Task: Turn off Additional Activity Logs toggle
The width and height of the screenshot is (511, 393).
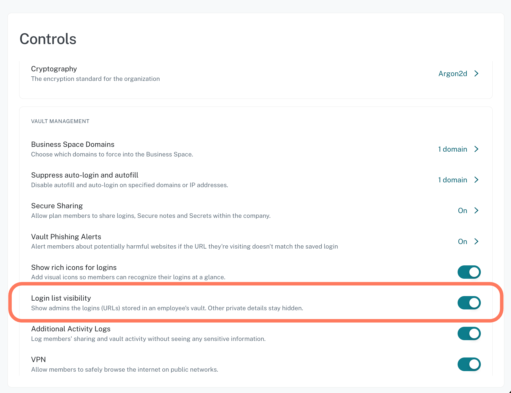Action: point(469,333)
